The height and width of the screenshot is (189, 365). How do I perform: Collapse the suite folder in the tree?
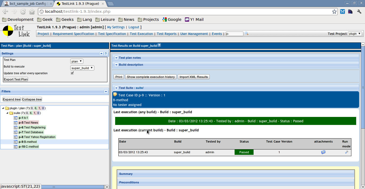(x=7, y=113)
